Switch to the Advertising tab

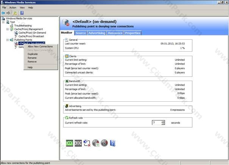(97, 33)
